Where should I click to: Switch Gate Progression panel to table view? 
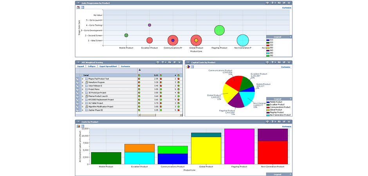click(x=83, y=7)
